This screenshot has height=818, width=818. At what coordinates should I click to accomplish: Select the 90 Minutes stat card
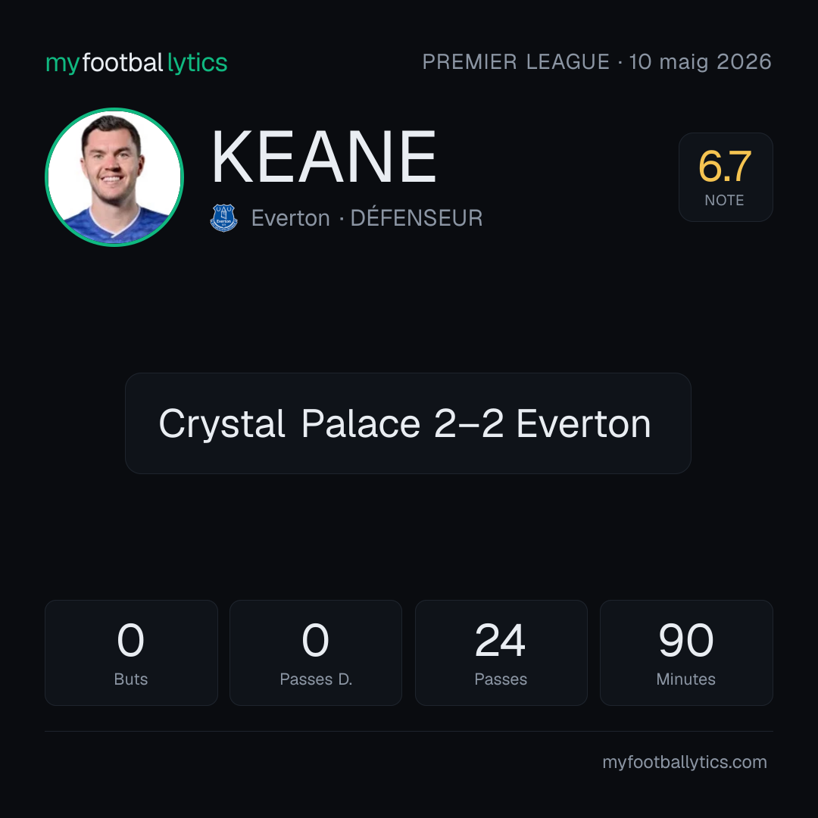(686, 653)
